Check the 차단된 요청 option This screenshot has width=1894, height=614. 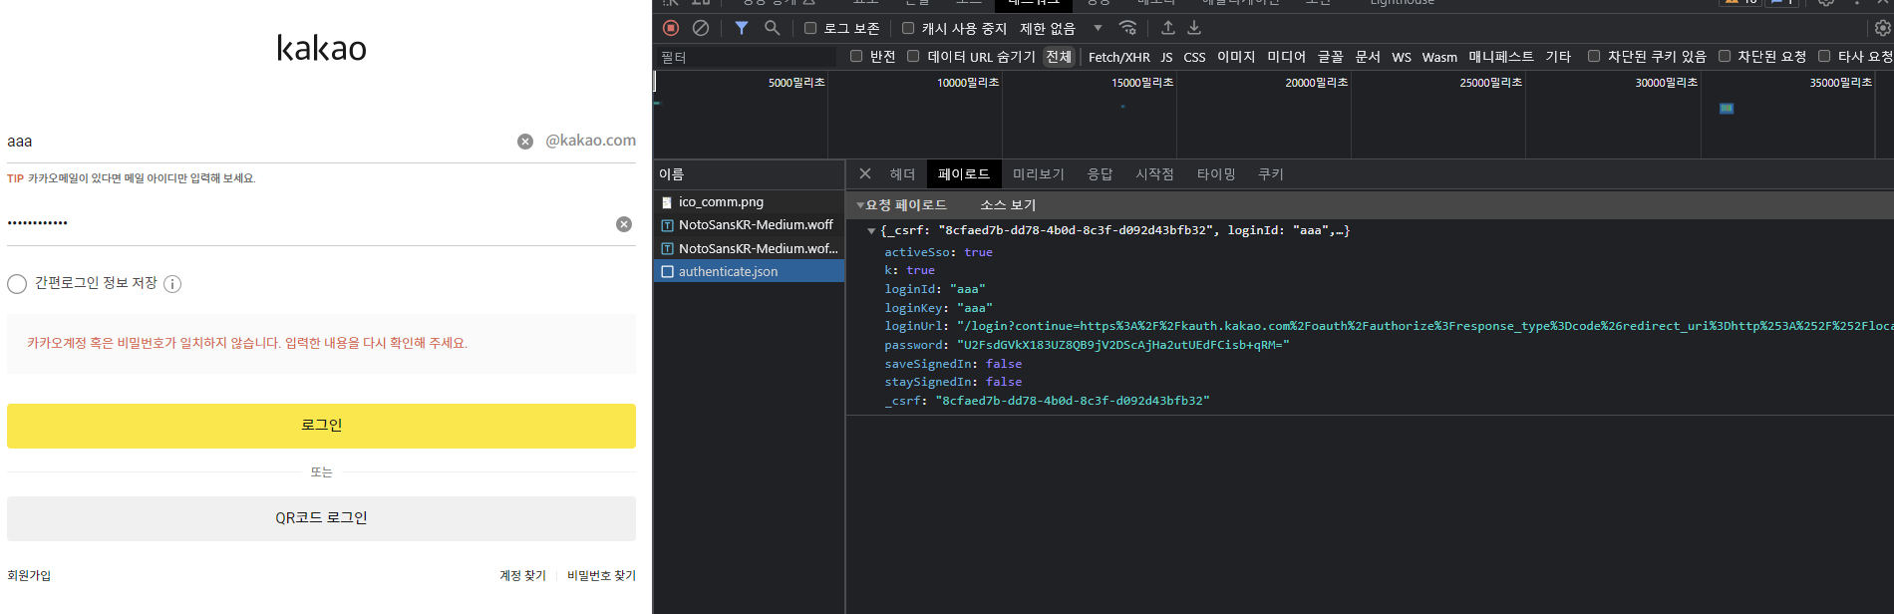pos(1725,56)
